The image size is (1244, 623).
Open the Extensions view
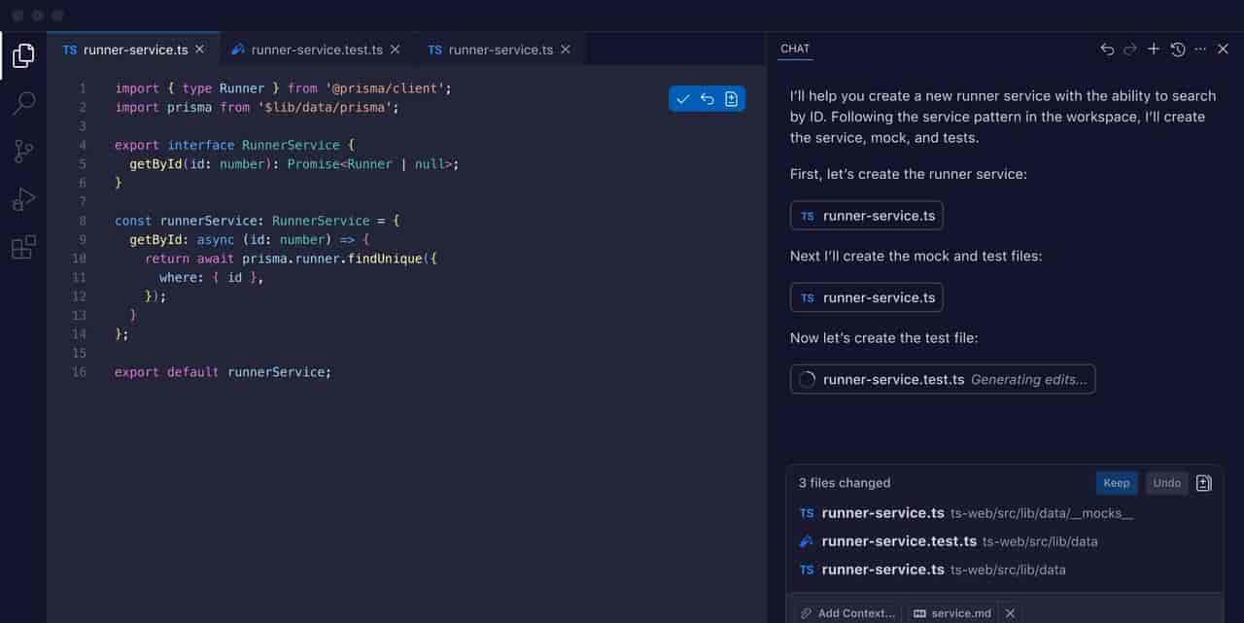pos(23,247)
